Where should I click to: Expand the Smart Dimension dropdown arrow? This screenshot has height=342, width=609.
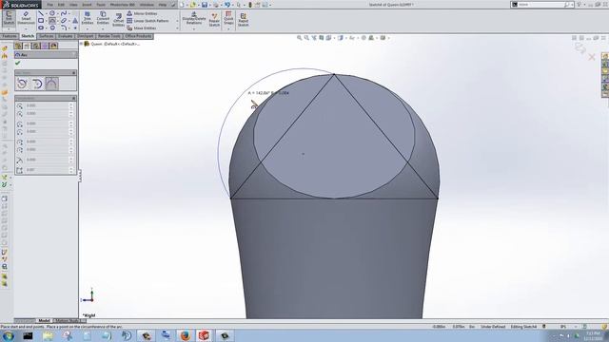coord(26,28)
